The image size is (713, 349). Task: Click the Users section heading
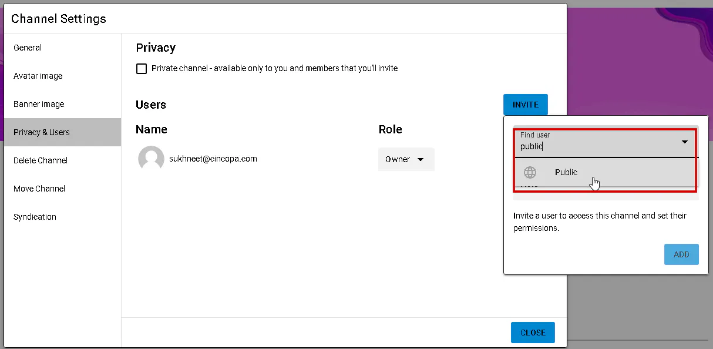[151, 105]
